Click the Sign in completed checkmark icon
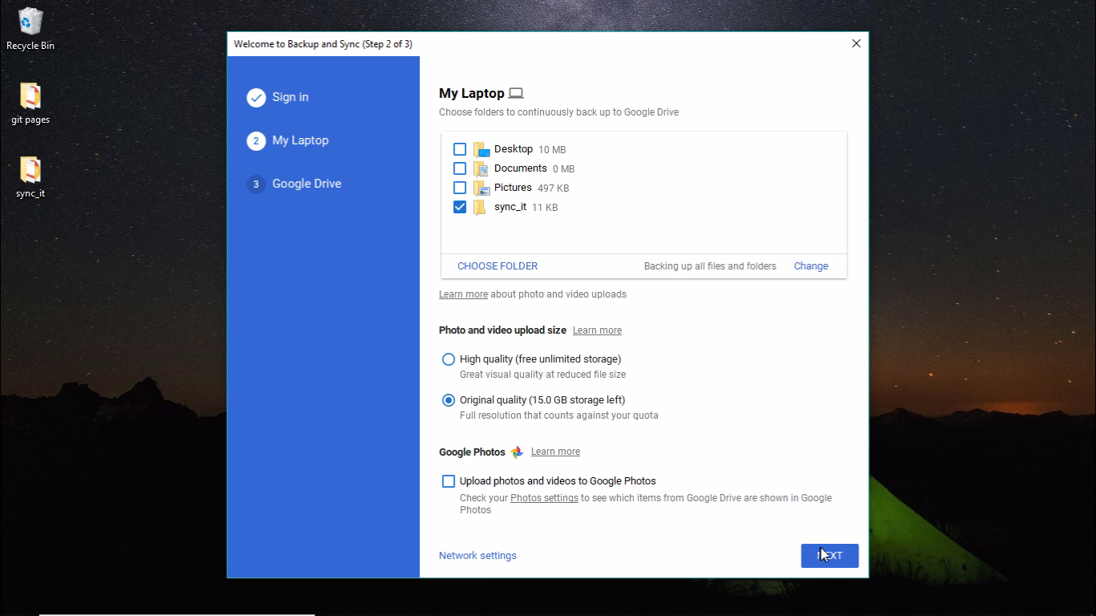1096x616 pixels. pyautogui.click(x=256, y=97)
